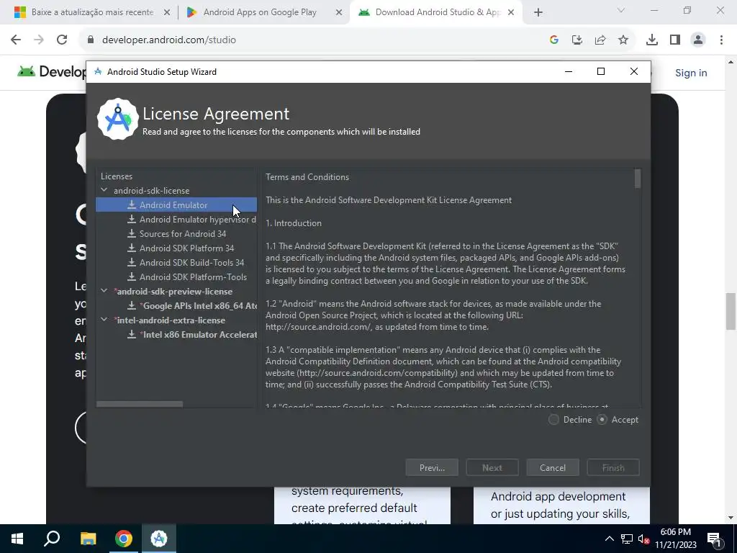
Task: Select android-sdk-license group label
Action: 151,190
